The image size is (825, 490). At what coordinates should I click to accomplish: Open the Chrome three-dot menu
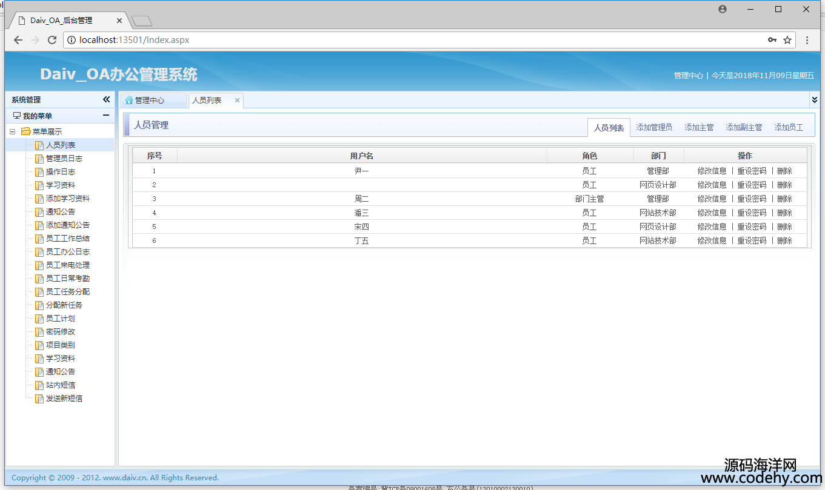point(807,40)
